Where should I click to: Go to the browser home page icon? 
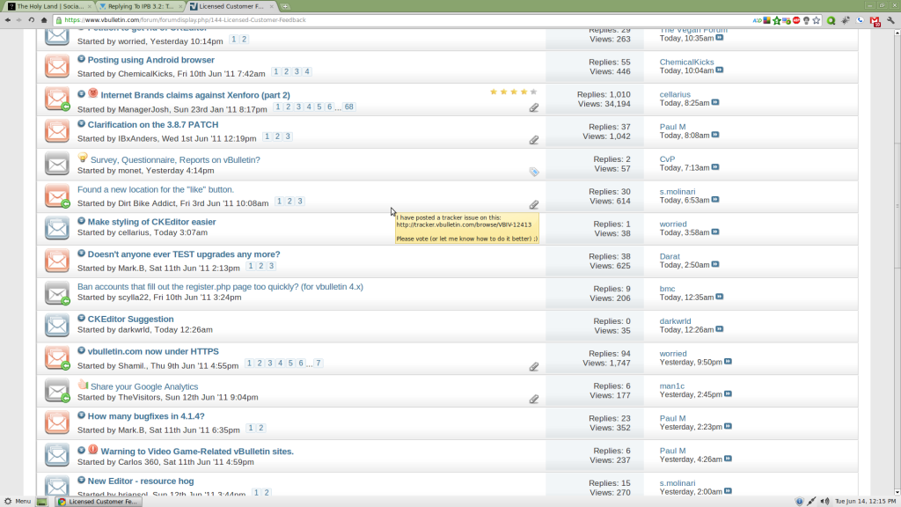click(x=44, y=20)
